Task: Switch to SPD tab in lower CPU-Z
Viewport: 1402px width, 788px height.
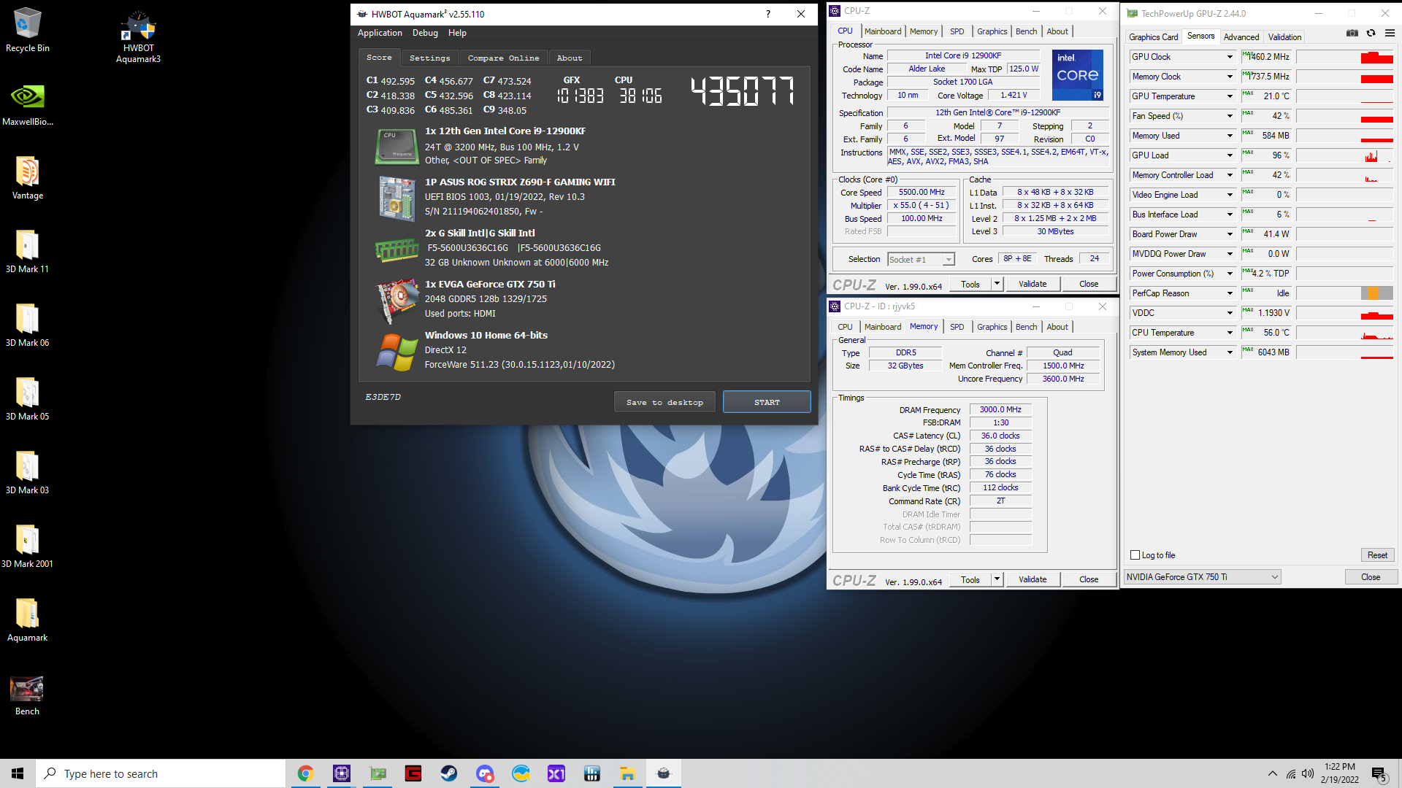Action: coord(957,327)
